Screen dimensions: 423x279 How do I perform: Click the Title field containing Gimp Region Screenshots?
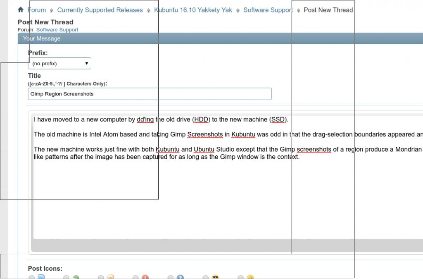point(150,94)
